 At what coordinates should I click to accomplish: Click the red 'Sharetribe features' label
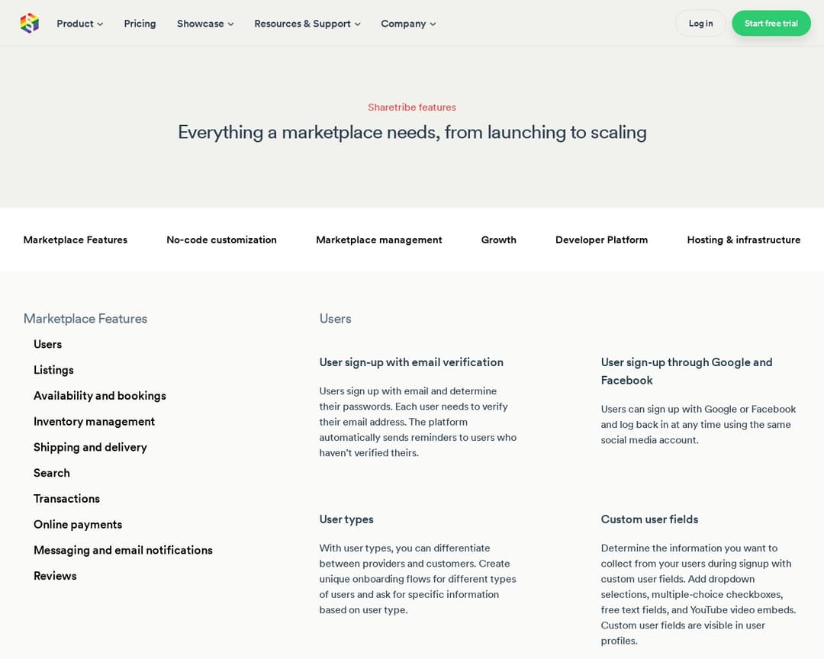(x=412, y=108)
